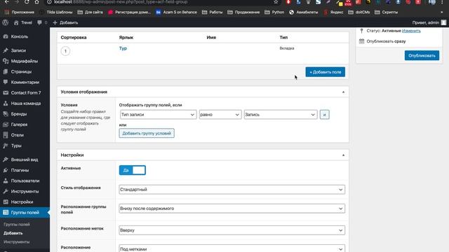
Task: Click the Пользователи icon in sidebar
Action: tap(6, 181)
